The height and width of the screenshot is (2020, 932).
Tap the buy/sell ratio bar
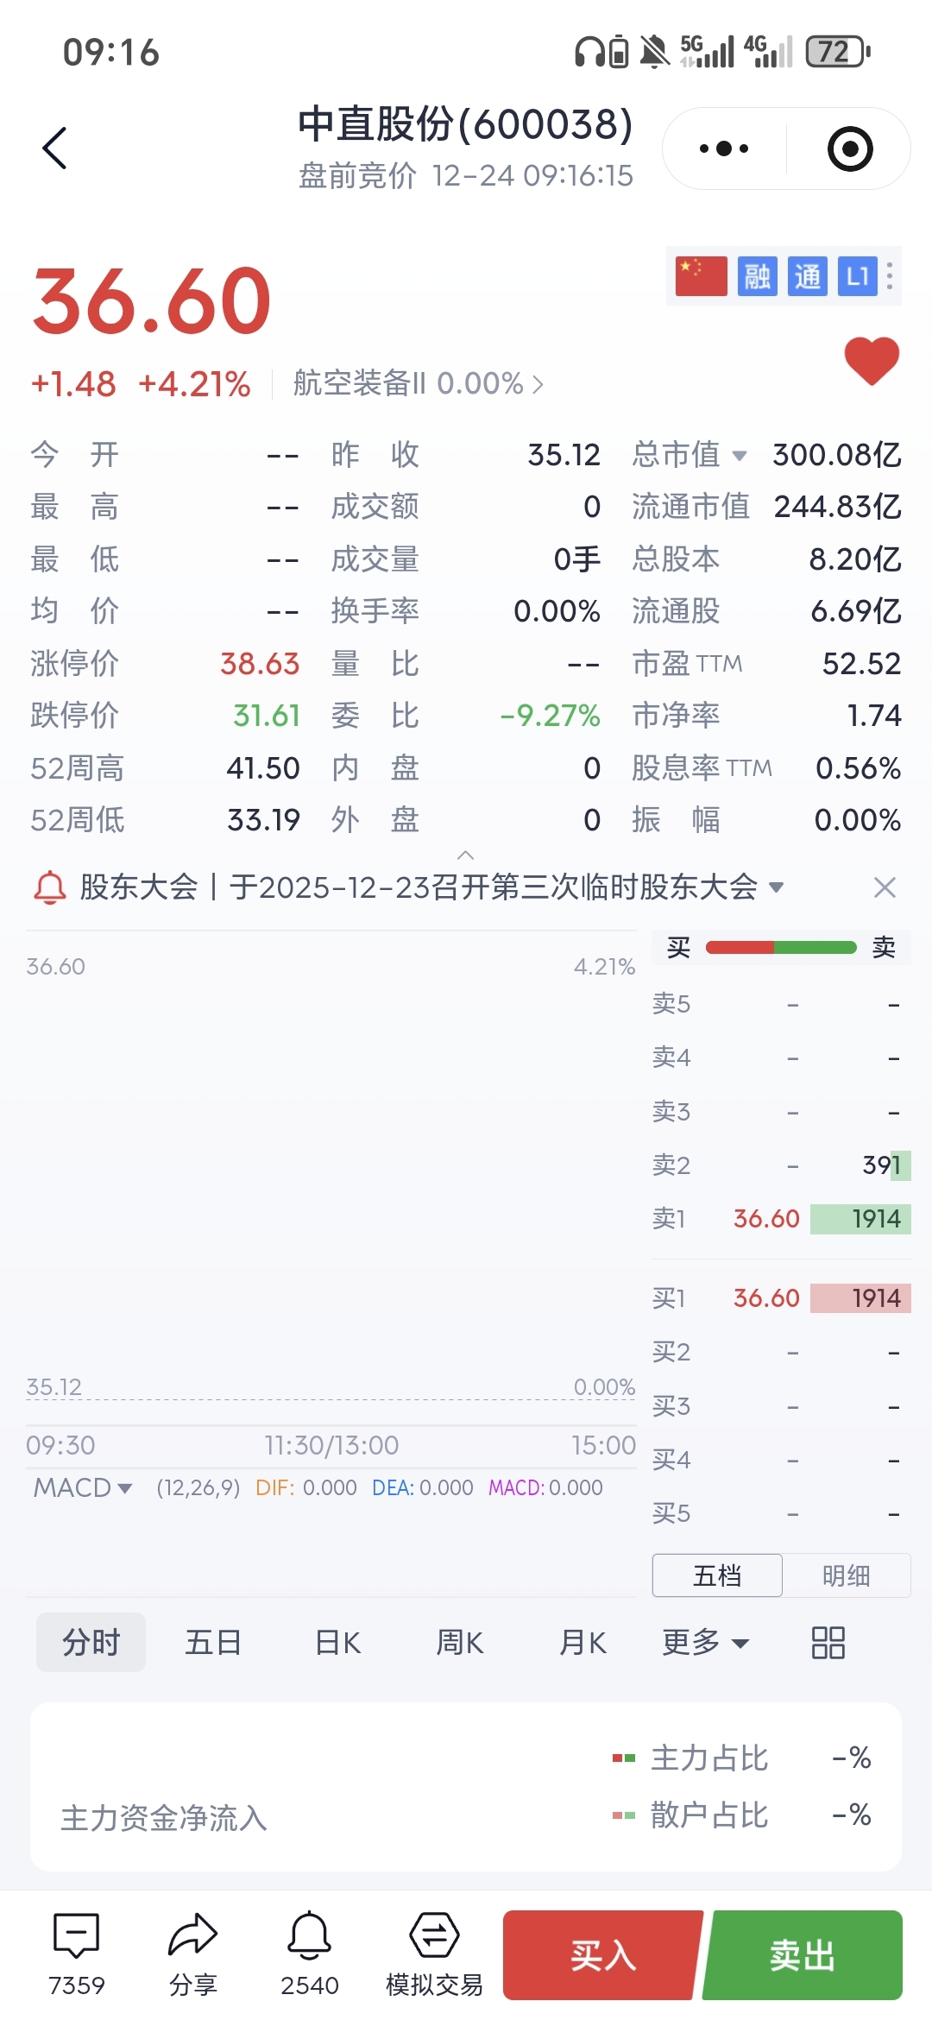pyautogui.click(x=781, y=947)
